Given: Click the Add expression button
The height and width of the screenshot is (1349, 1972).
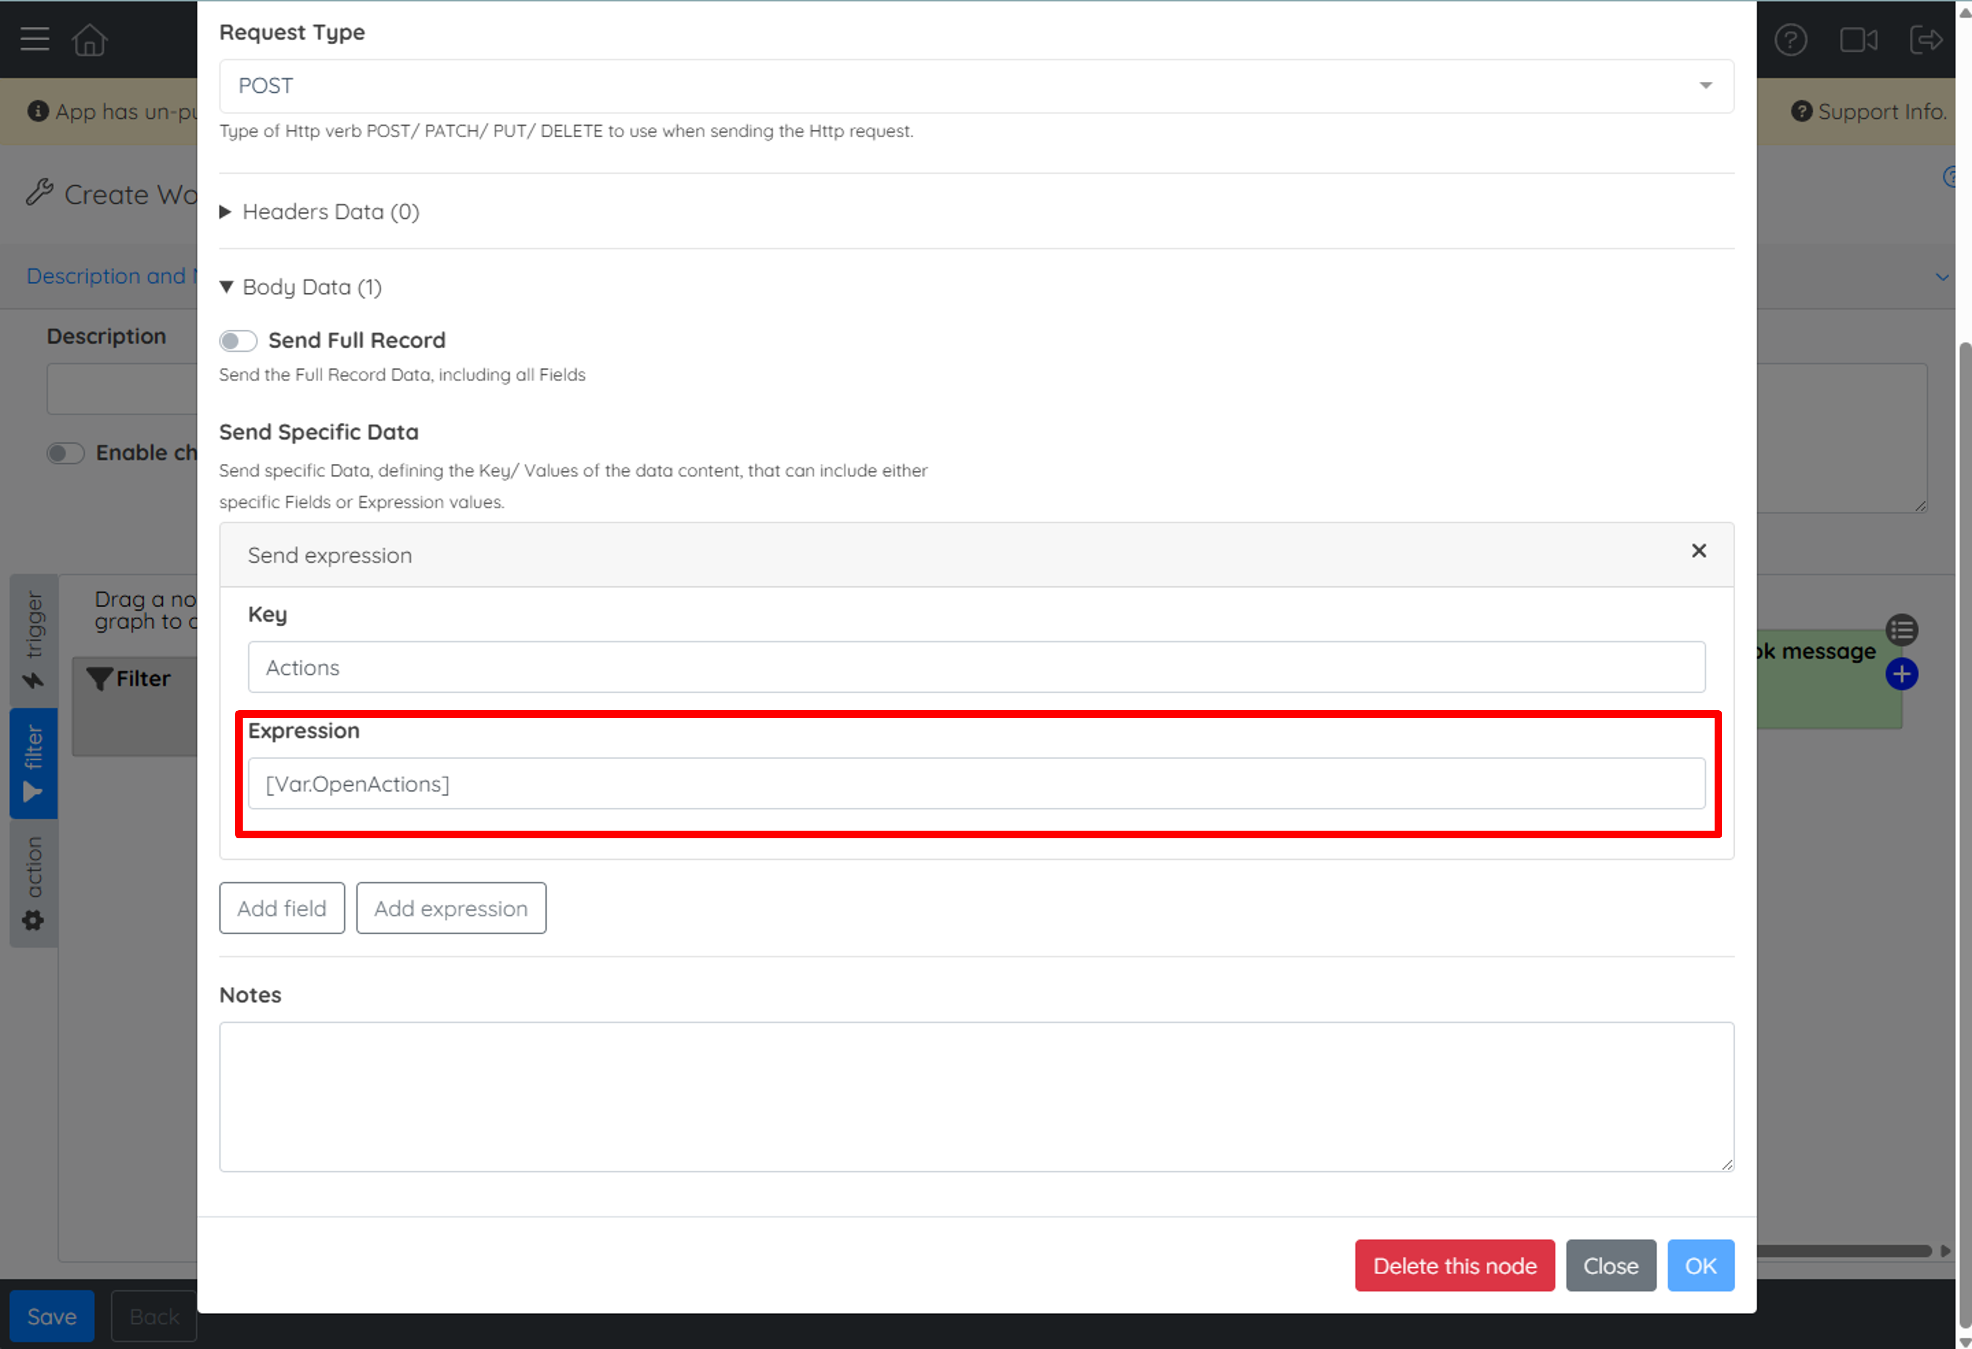Looking at the screenshot, I should point(450,908).
